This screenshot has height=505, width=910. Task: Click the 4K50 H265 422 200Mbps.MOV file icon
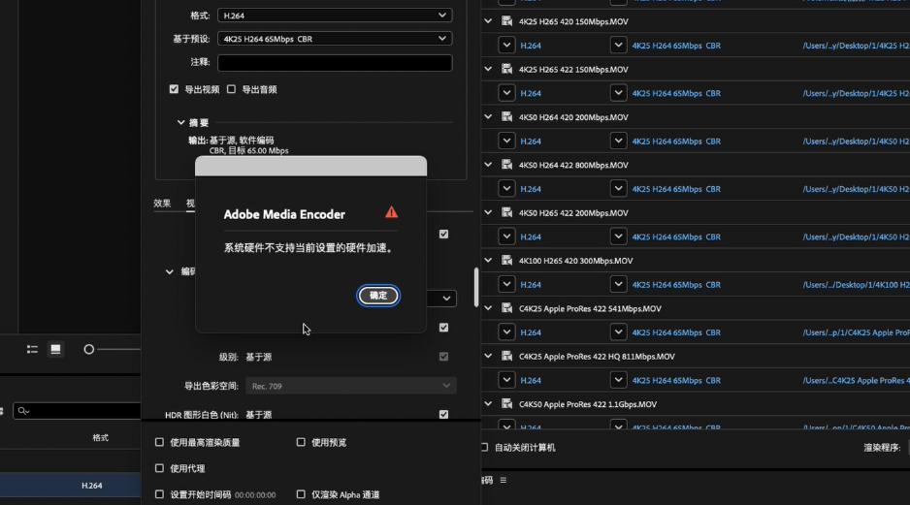click(x=506, y=213)
